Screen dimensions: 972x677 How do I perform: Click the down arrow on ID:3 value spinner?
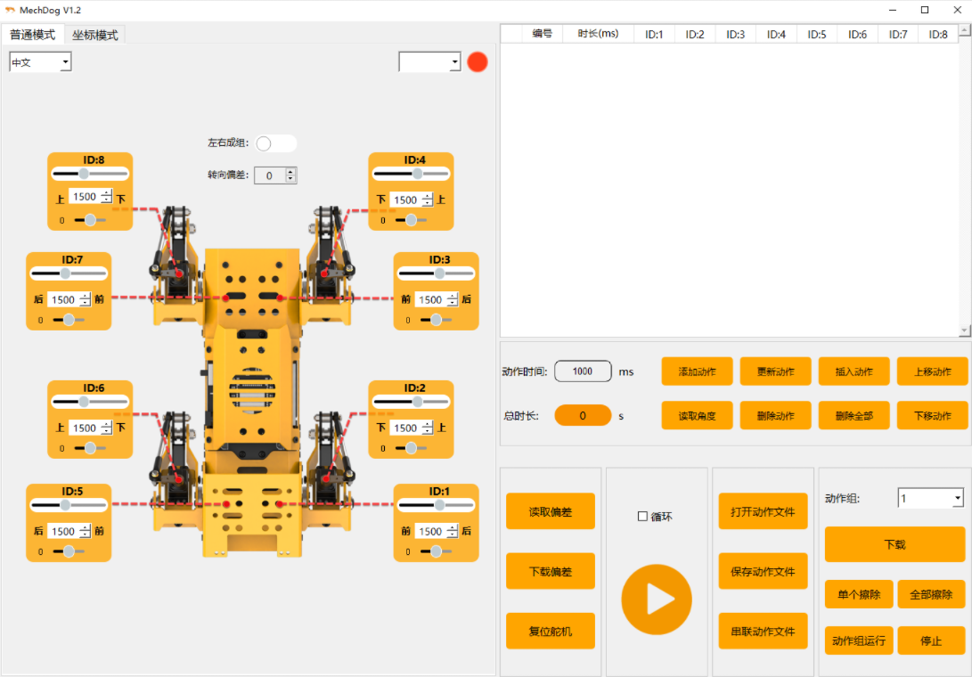click(453, 304)
